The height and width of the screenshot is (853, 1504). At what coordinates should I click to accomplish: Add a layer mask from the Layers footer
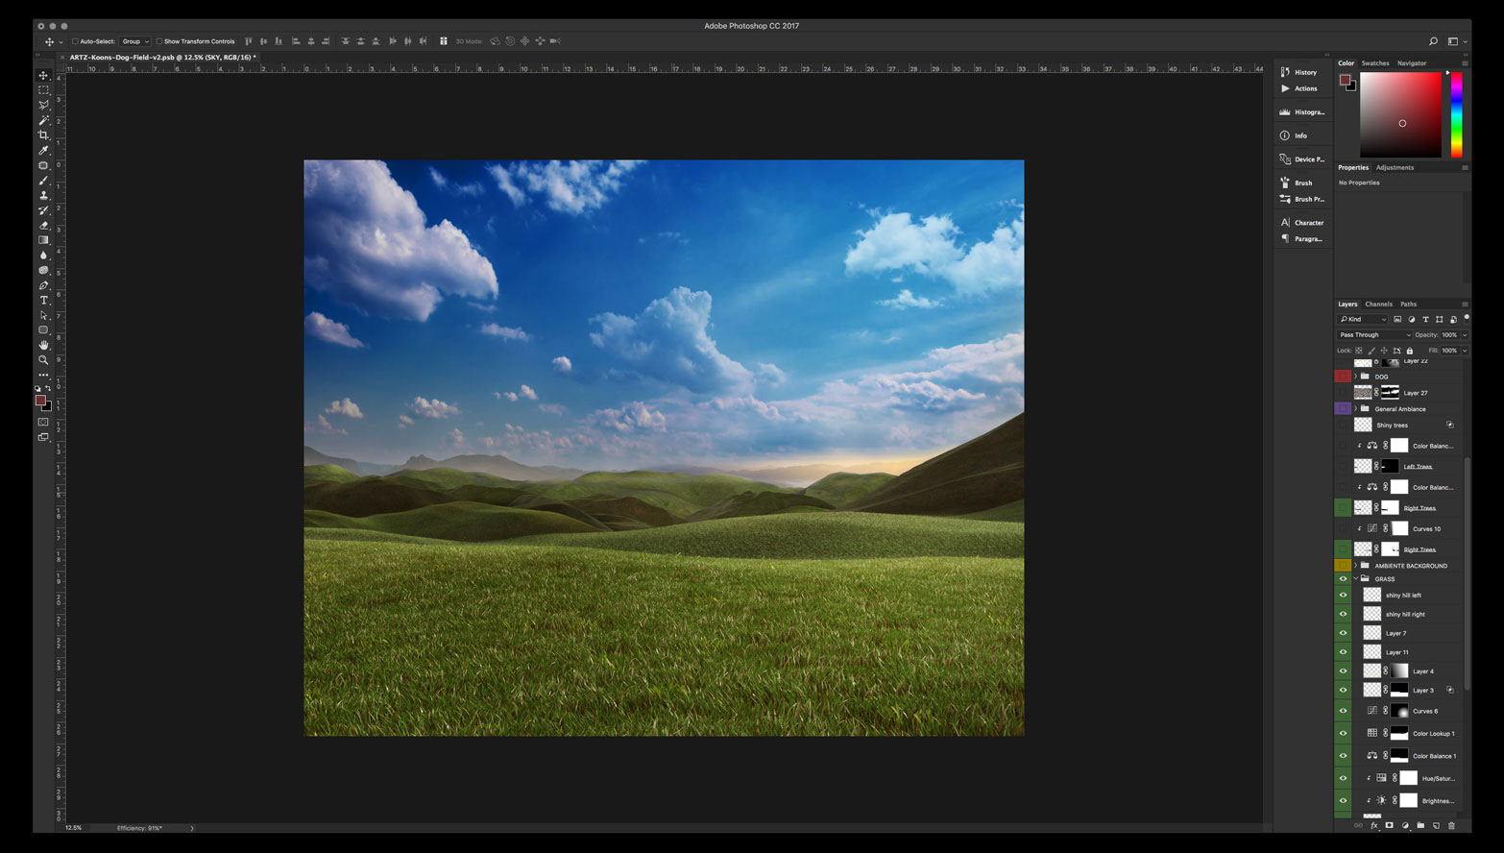coord(1389,825)
